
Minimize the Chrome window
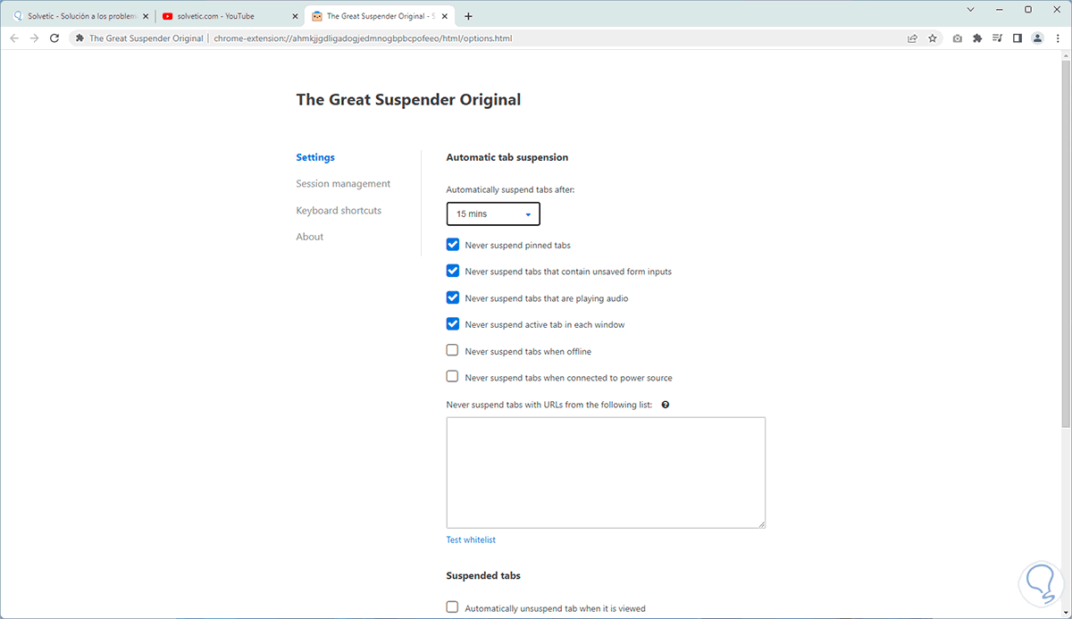pyautogui.click(x=1000, y=9)
